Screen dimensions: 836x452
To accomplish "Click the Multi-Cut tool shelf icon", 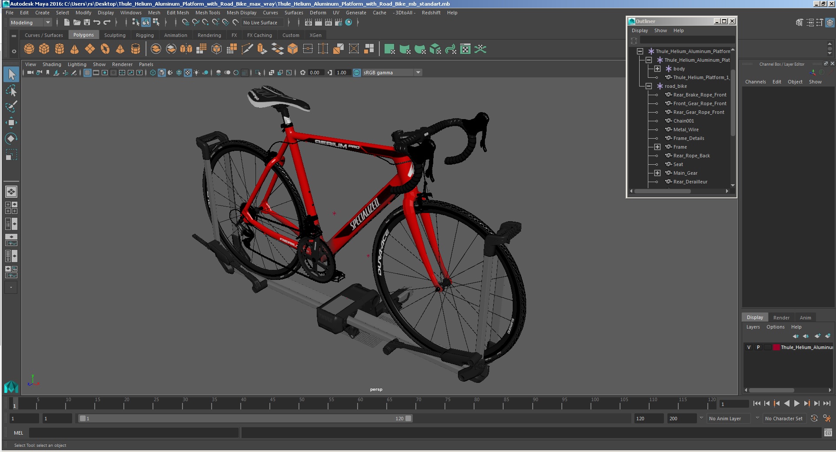I will click(x=247, y=49).
